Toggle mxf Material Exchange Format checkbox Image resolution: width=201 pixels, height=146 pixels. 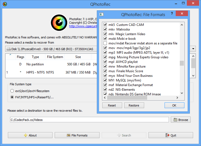pos(105,85)
